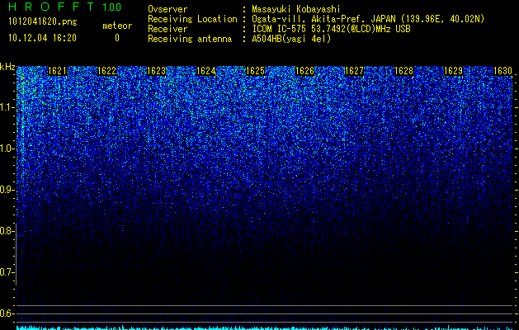Click the Receiving Location label
The image size is (519, 330).
192,19
